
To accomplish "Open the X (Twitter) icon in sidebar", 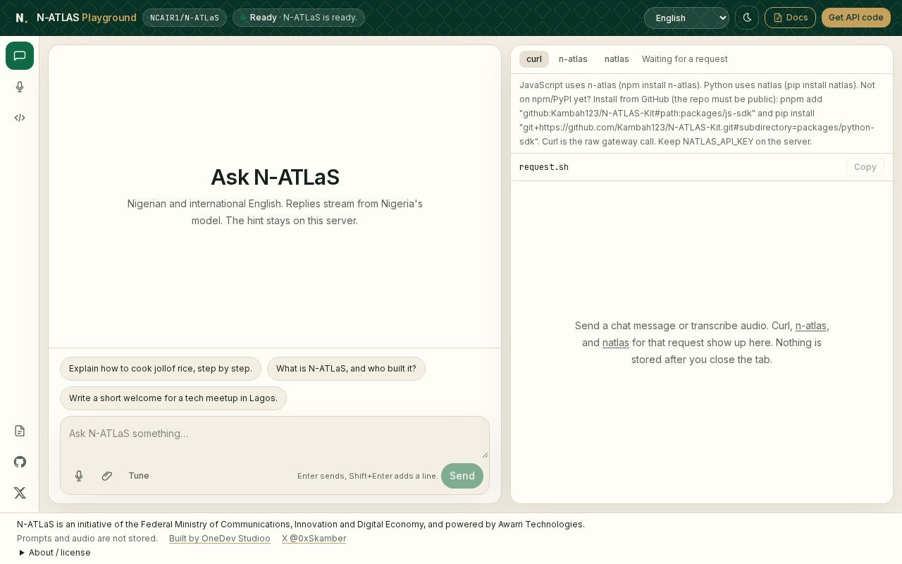I will point(20,493).
